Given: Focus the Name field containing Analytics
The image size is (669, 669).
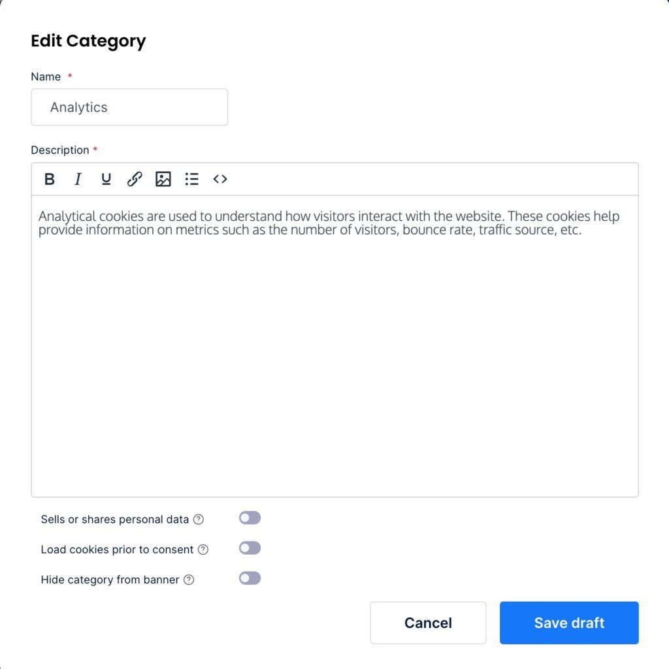Looking at the screenshot, I should pos(129,107).
